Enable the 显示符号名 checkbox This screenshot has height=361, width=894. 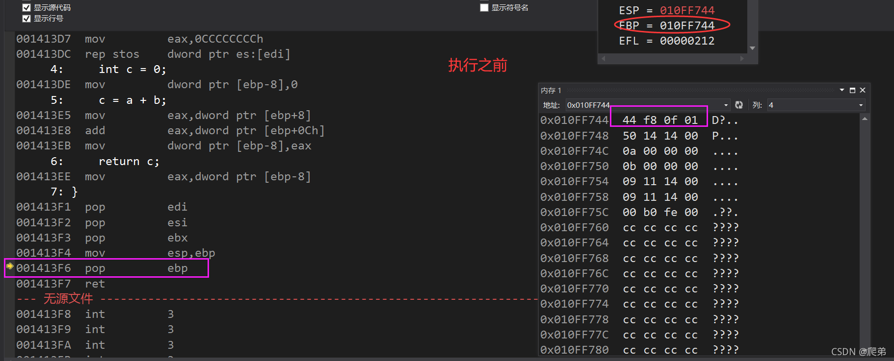484,7
